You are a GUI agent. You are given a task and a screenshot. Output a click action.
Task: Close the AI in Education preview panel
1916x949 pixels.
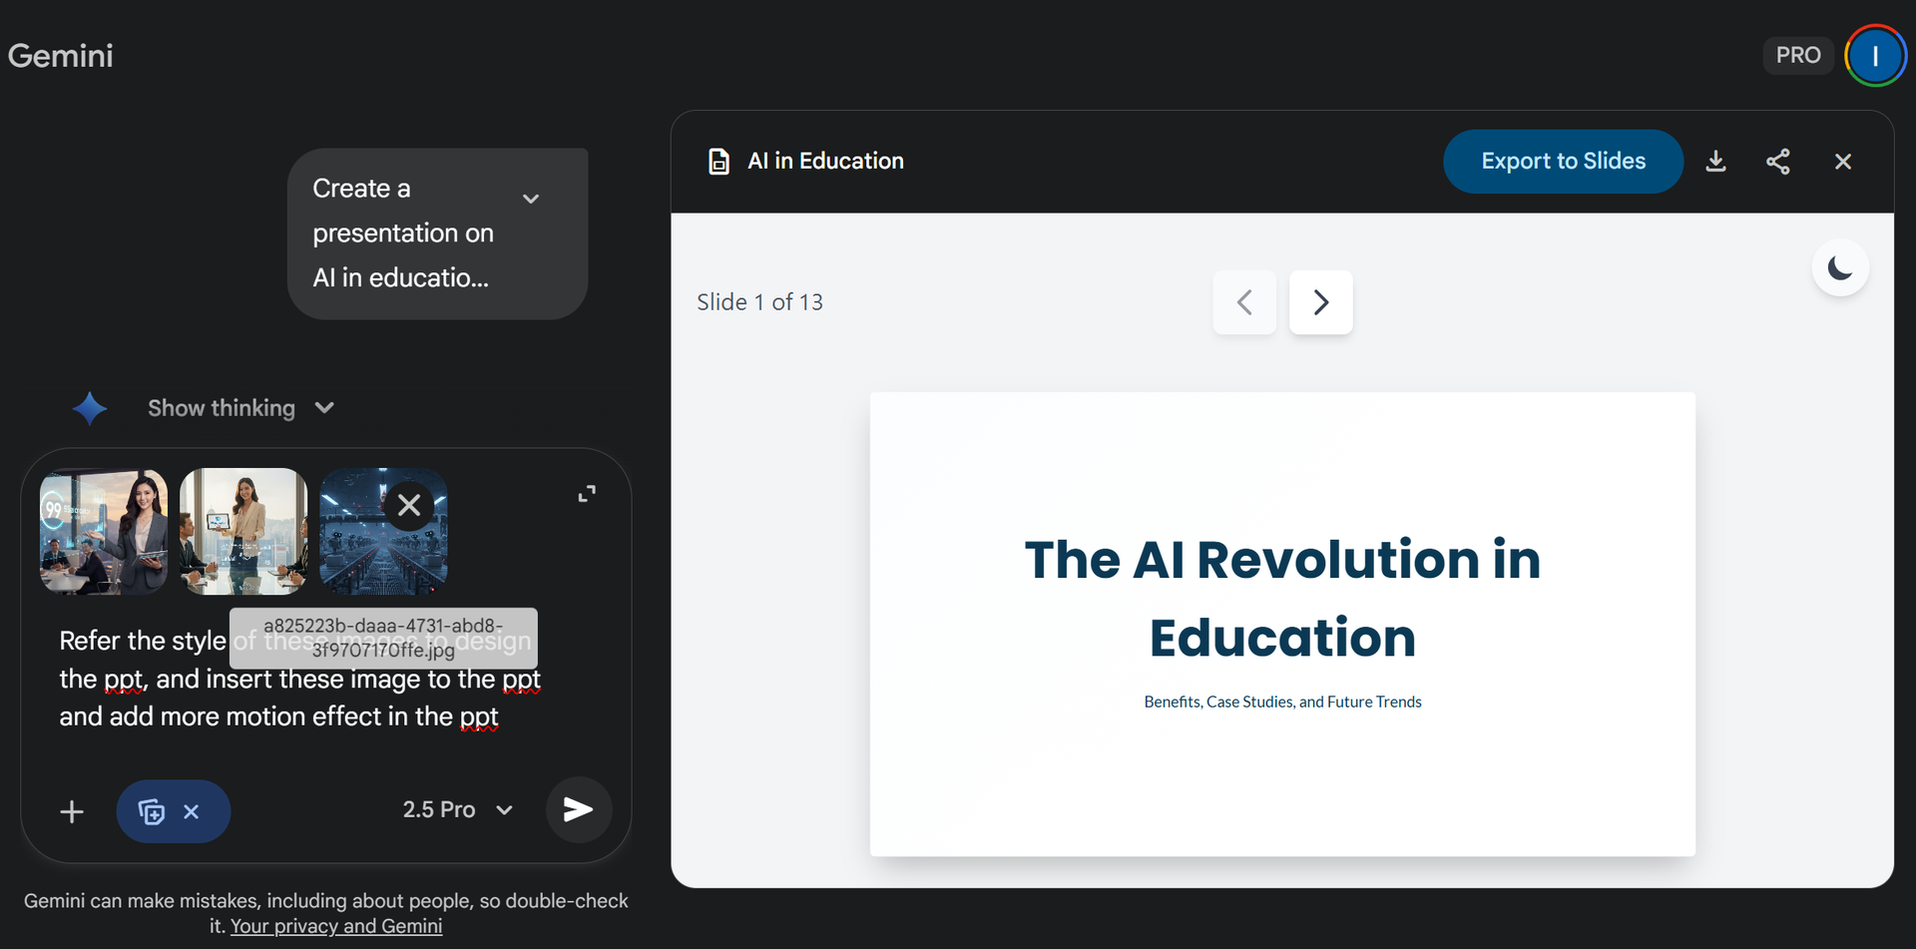point(1842,162)
